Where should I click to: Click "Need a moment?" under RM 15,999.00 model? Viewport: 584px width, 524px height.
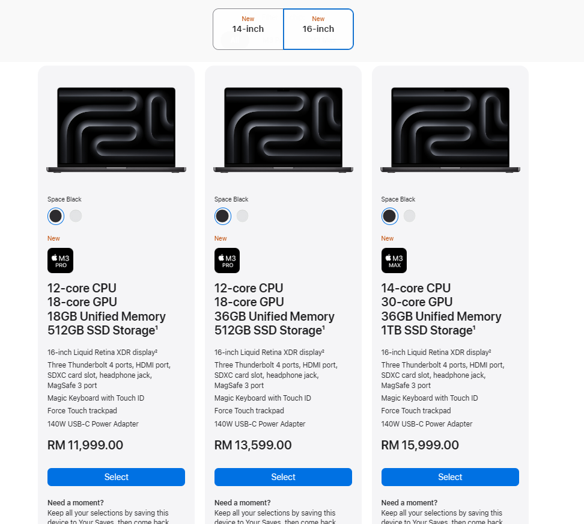[409, 503]
